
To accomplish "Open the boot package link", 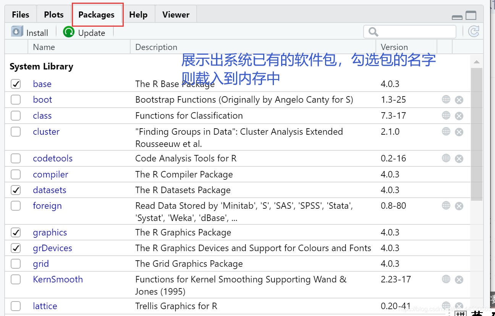I will 42,100.
